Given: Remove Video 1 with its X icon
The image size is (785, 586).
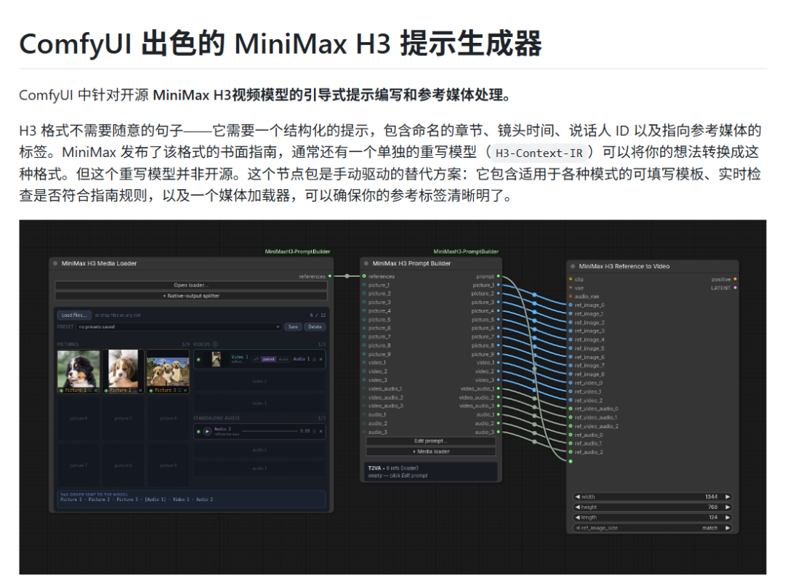Looking at the screenshot, I should (x=321, y=359).
